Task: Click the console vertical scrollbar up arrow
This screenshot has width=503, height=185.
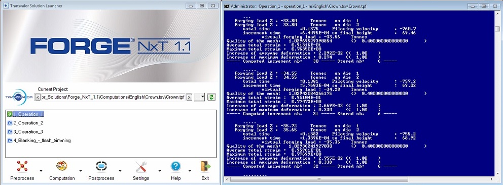Action: [497, 14]
